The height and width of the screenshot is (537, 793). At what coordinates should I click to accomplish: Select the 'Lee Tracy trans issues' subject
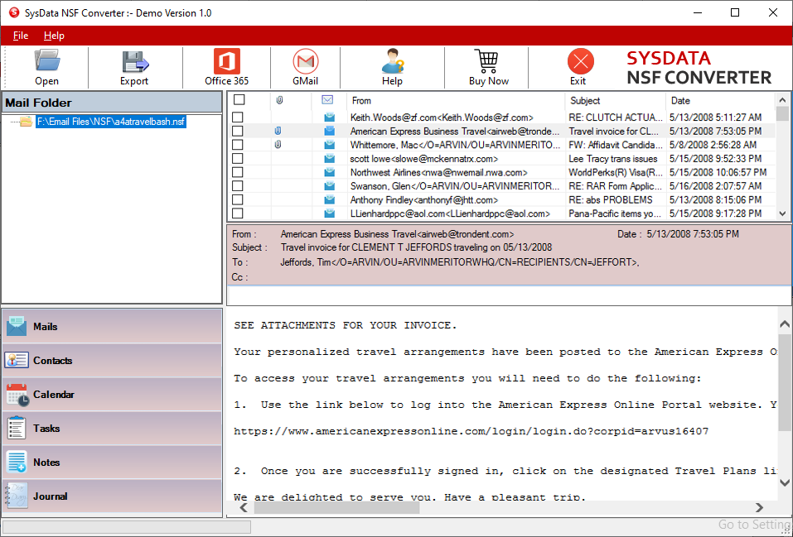click(613, 159)
